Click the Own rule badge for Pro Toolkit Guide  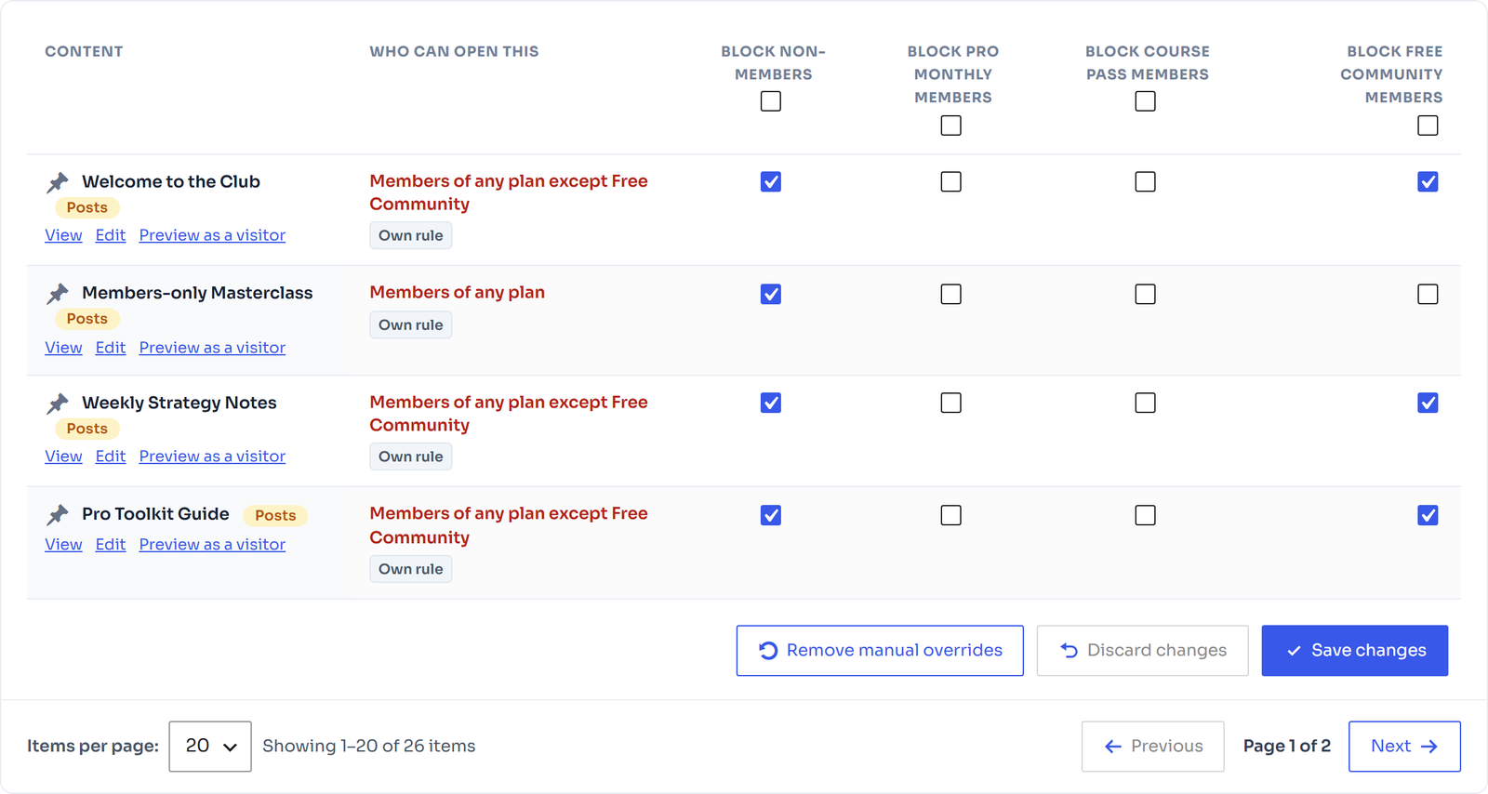coord(411,569)
